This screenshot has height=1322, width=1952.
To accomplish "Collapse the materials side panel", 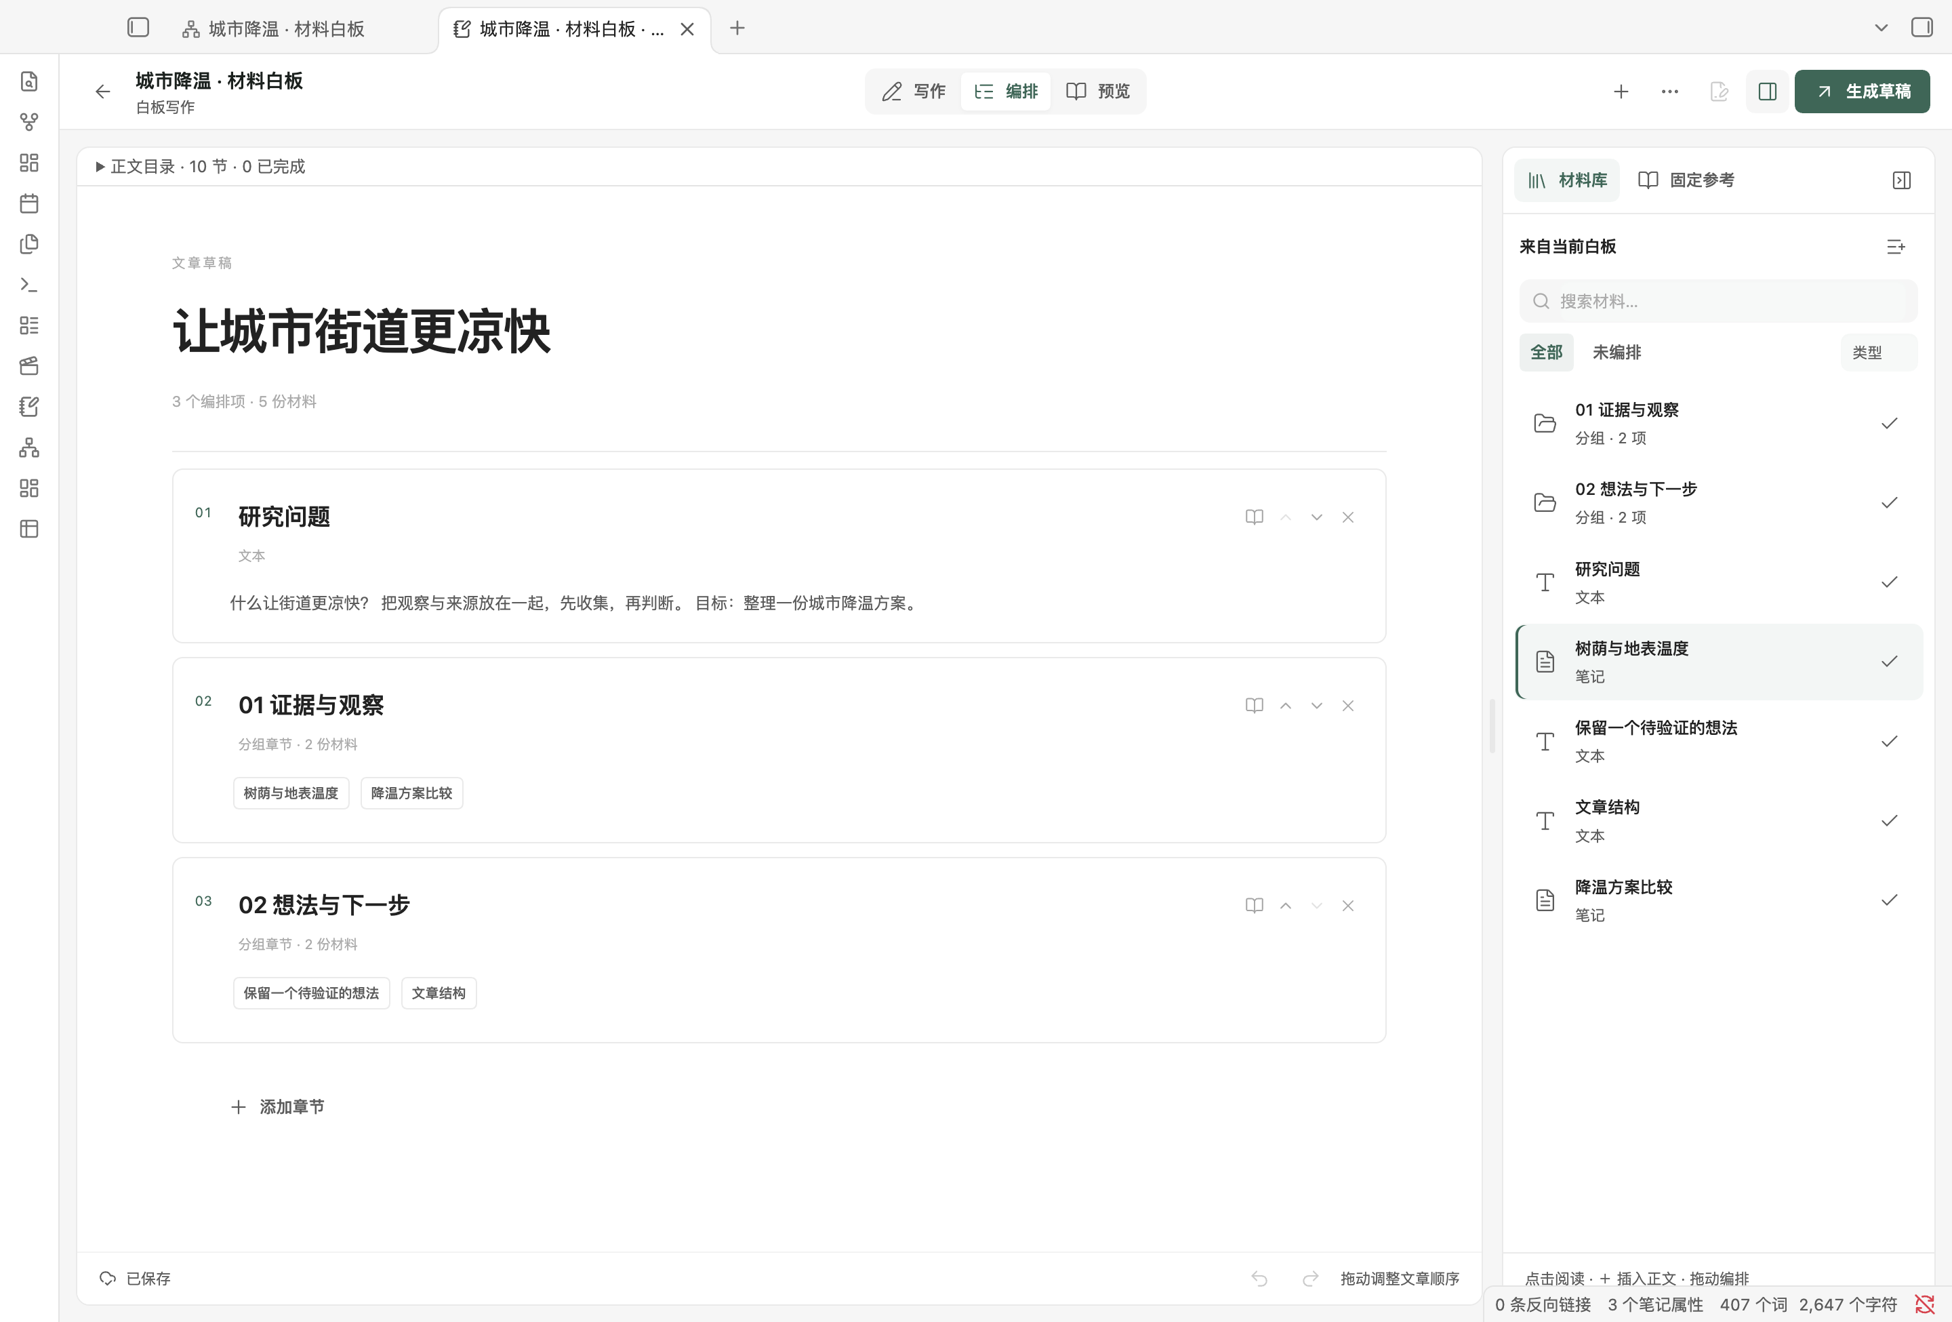I will pos(1902,180).
